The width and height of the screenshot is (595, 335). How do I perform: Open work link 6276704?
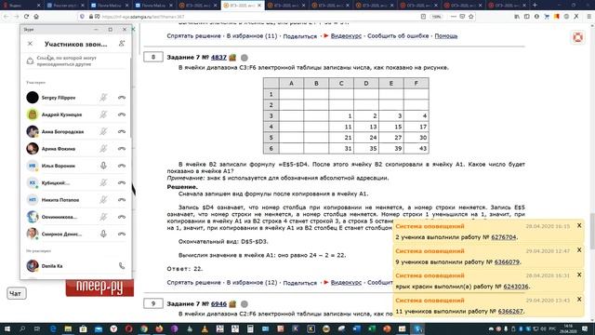click(x=504, y=237)
